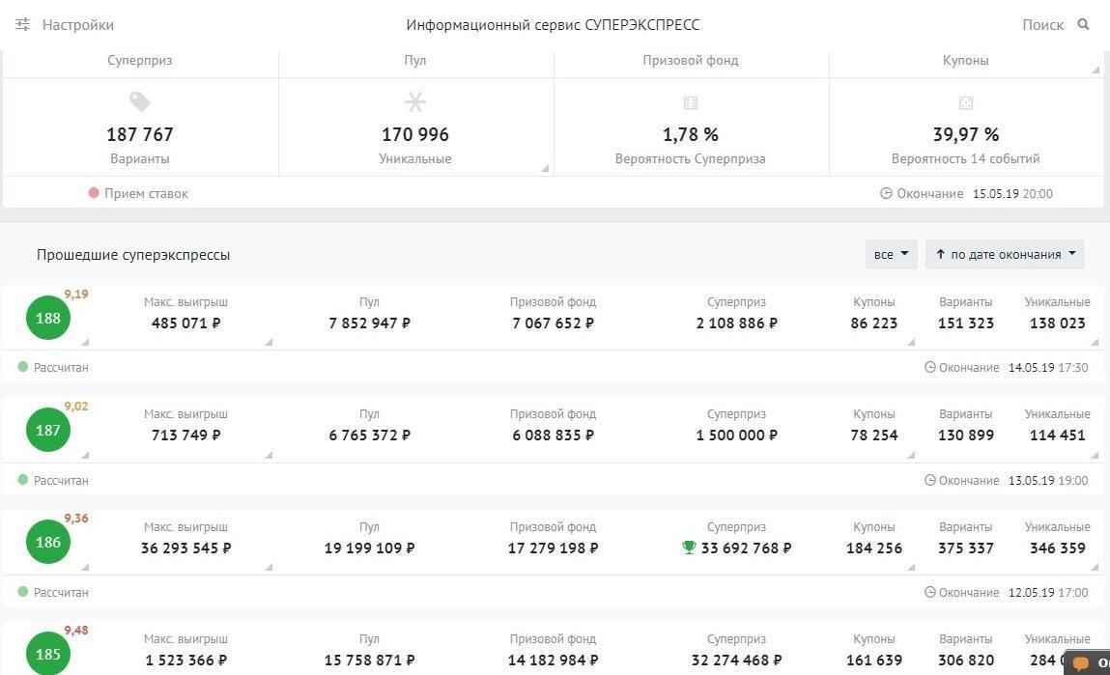This screenshot has height=675, width=1110.
Task: Expand the corner arrow under 138 023 Уникальные
Action: pyautogui.click(x=1096, y=343)
